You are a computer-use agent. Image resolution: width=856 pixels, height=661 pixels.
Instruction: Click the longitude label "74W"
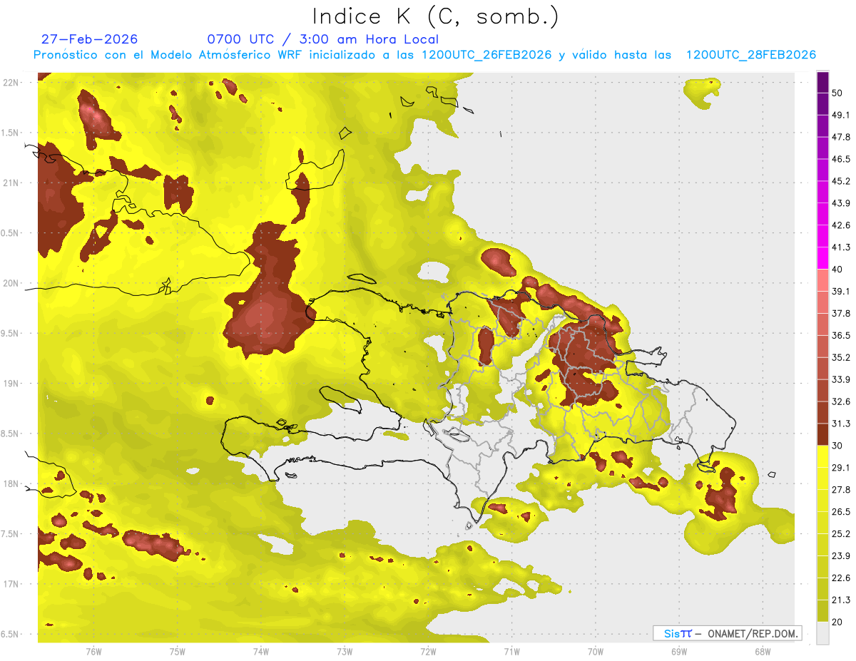click(261, 651)
